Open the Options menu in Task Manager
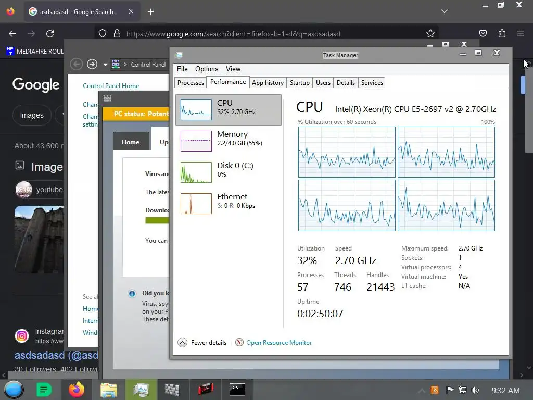Viewport: 533px width, 400px height. click(207, 69)
